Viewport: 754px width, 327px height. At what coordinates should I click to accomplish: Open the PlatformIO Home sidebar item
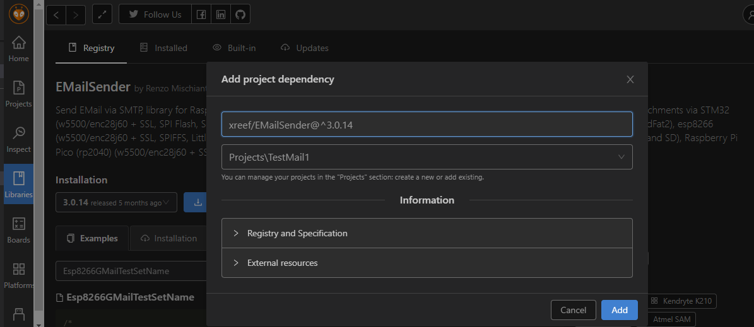(18, 49)
